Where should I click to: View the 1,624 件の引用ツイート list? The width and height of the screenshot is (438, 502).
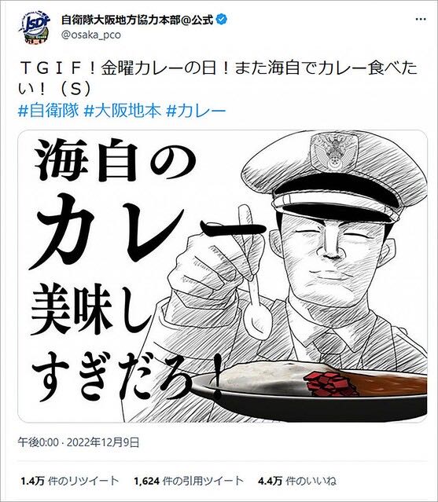[189, 481]
